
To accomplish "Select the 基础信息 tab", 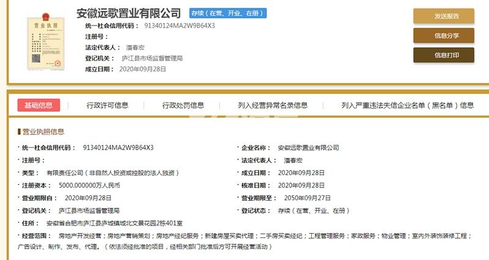I will (39, 105).
